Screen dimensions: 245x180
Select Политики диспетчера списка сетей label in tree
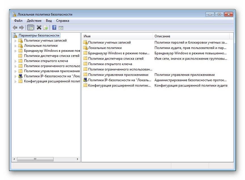(52, 56)
